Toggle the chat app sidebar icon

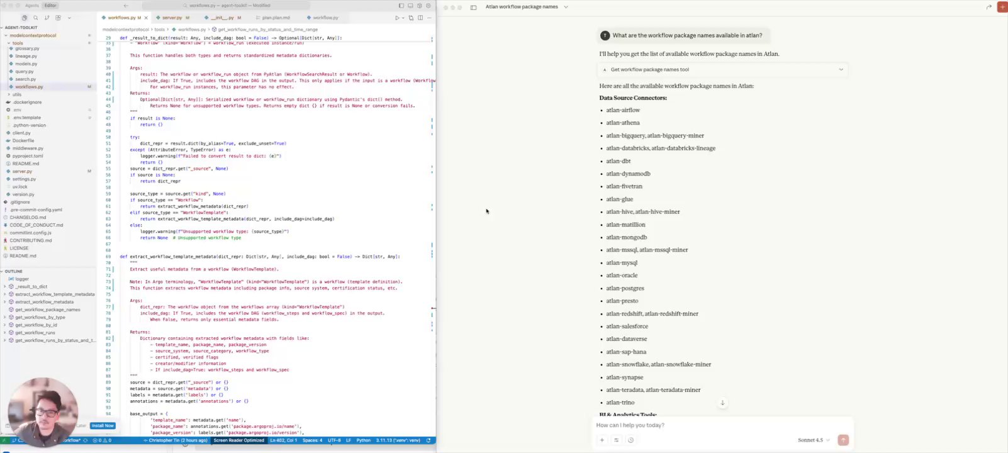[474, 7]
